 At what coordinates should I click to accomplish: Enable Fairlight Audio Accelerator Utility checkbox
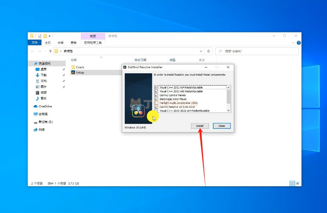(157, 103)
